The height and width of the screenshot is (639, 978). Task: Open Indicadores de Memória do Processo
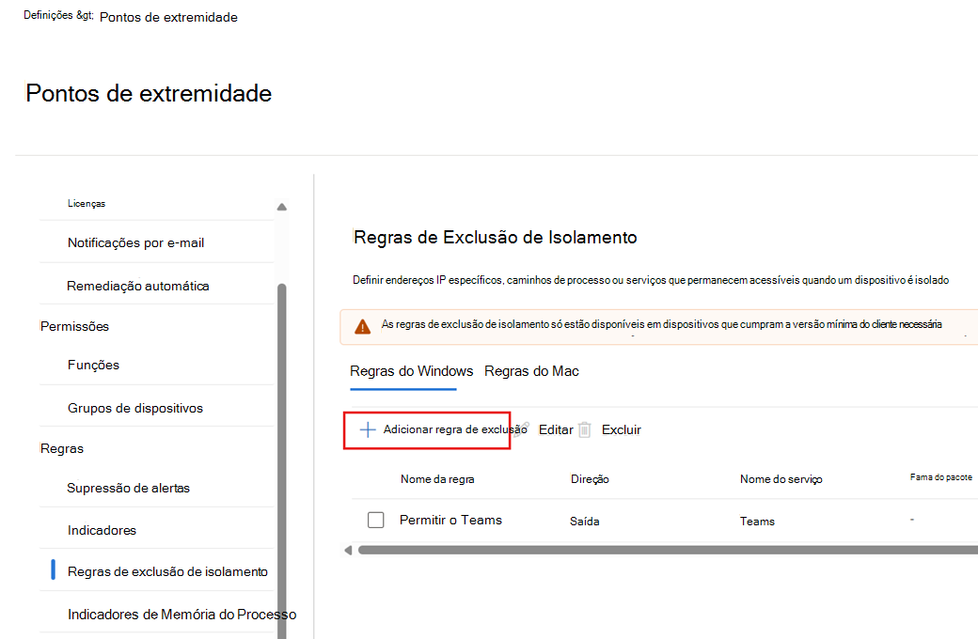tap(181, 613)
